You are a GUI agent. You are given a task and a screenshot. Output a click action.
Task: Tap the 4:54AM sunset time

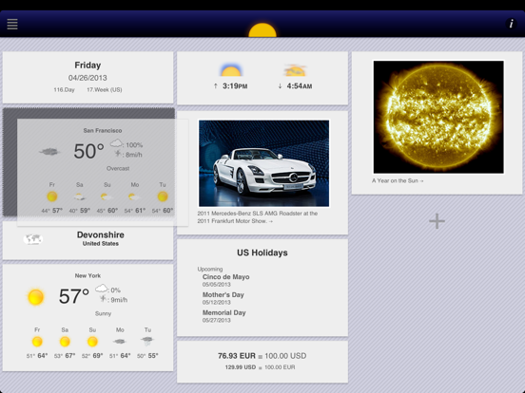[x=300, y=86]
